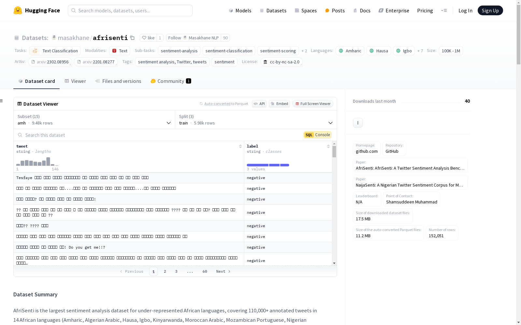Image resolution: width=521 pixels, height=325 pixels.
Task: Open the Full Screen Viewer
Action: (x=313, y=104)
